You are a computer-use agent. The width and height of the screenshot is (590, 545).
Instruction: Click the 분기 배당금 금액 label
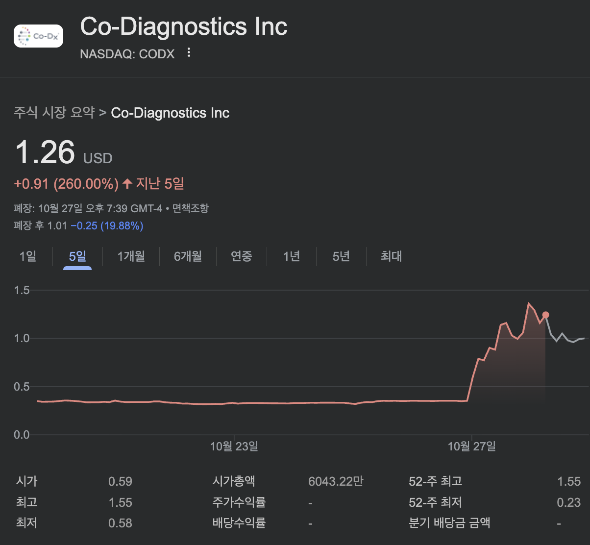tap(449, 523)
